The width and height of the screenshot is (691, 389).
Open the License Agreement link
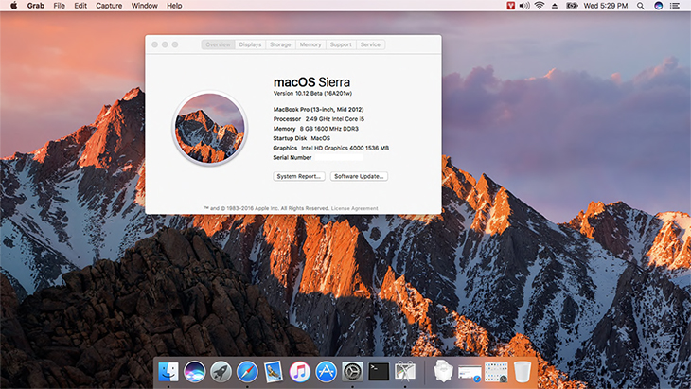click(x=354, y=208)
